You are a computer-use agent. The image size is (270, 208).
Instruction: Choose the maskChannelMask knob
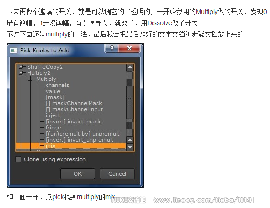point(74,103)
